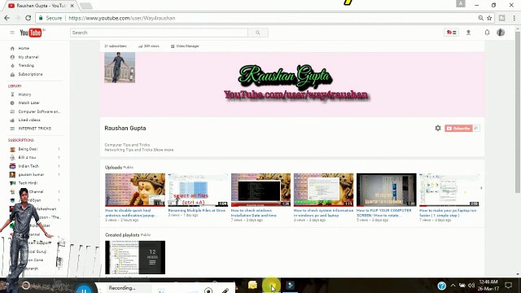Click the address bar URL
This screenshot has width=521, height=293.
pyautogui.click(x=122, y=18)
